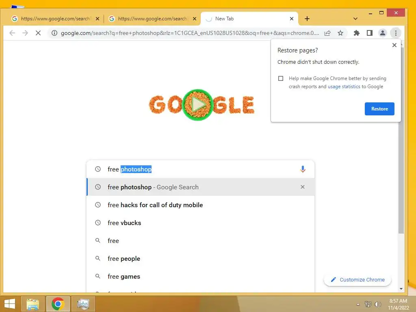Pick the 'free people' suggestion
This screenshot has width=416, height=312.
coord(201,258)
